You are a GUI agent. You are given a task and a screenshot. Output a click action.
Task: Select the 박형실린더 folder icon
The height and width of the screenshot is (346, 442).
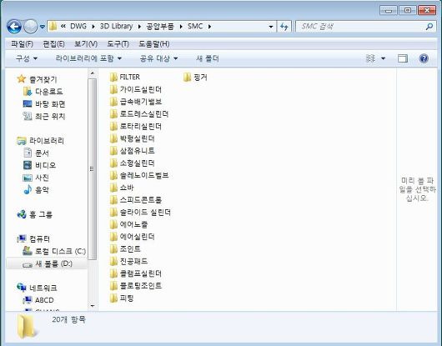113,138
